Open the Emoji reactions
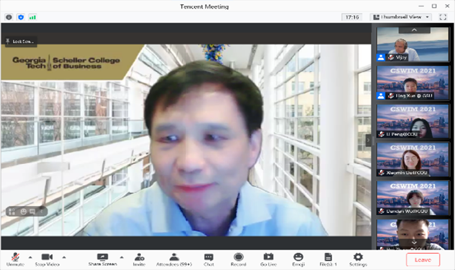The image size is (455, 270). click(299, 260)
